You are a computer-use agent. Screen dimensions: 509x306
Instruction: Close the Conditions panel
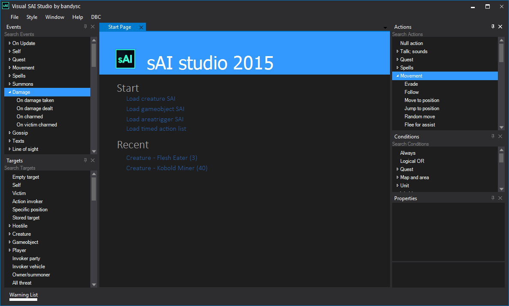click(x=500, y=136)
